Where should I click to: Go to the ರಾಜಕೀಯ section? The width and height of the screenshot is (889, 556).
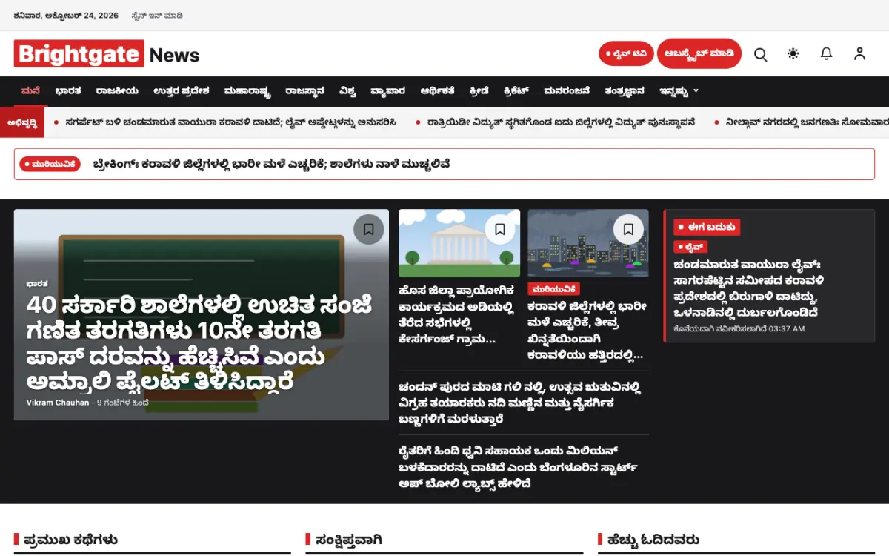coord(117,91)
